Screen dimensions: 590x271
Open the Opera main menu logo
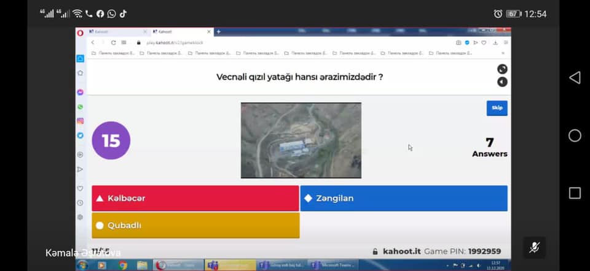(x=80, y=32)
